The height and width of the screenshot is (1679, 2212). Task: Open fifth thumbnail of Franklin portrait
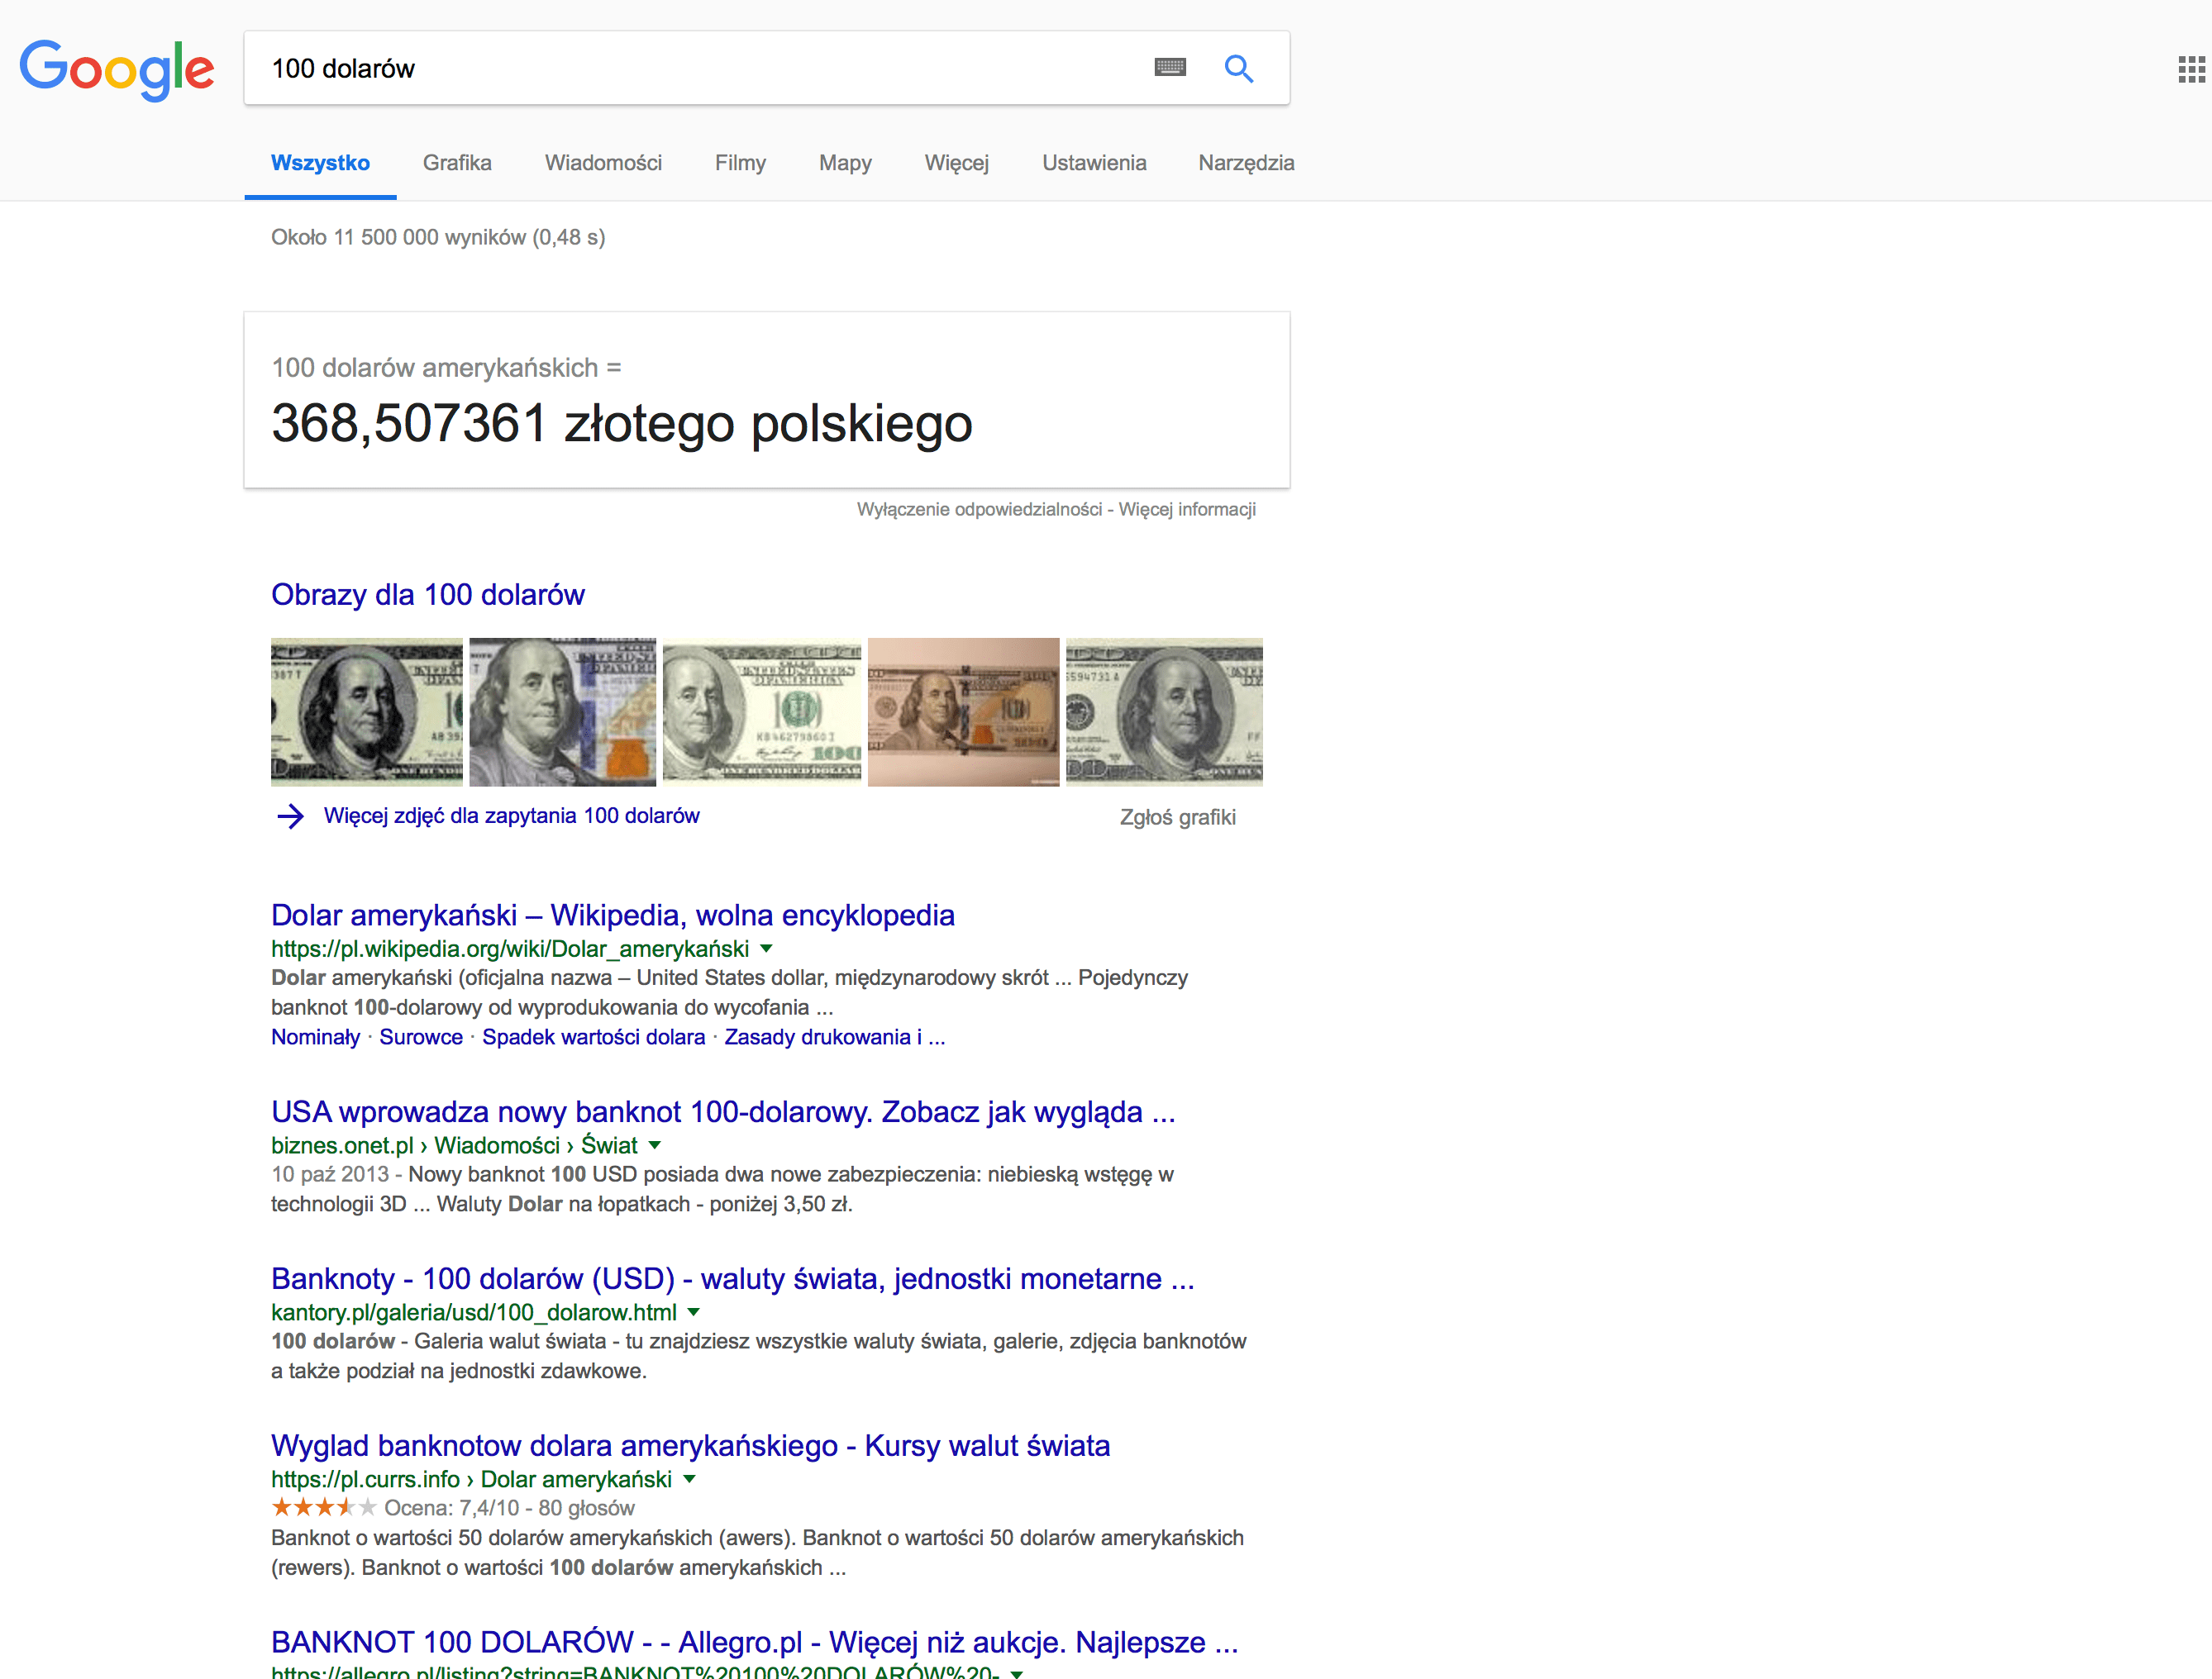(1164, 711)
